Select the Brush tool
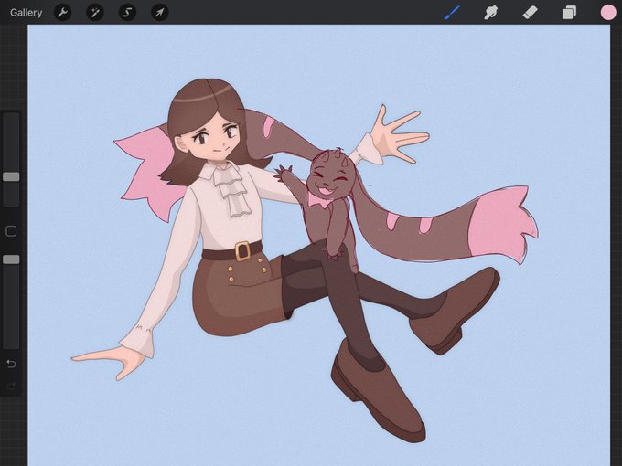Screen dimensions: 622x466 pos(452,13)
